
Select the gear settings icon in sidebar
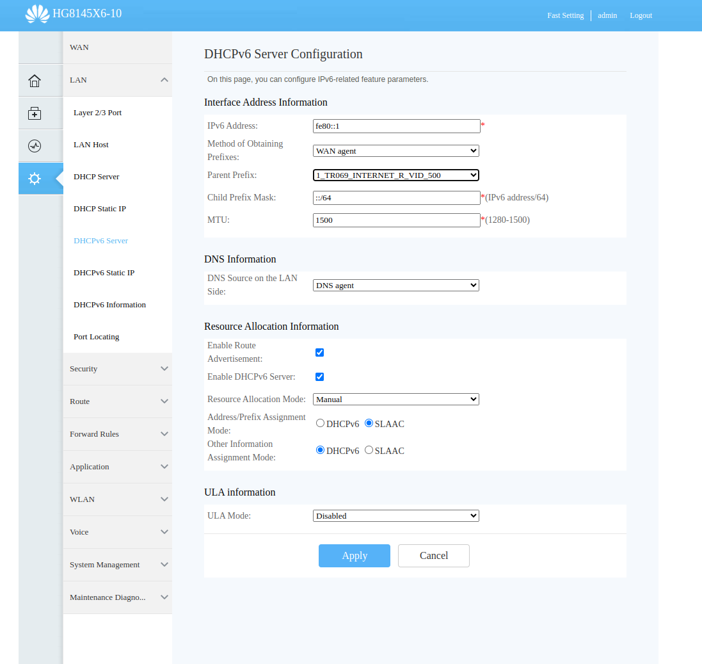(35, 179)
